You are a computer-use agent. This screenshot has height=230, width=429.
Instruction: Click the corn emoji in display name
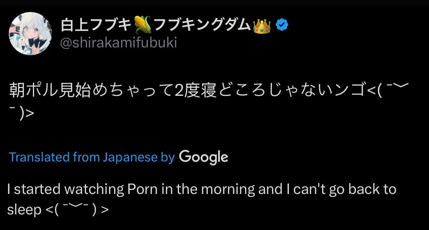(x=142, y=25)
